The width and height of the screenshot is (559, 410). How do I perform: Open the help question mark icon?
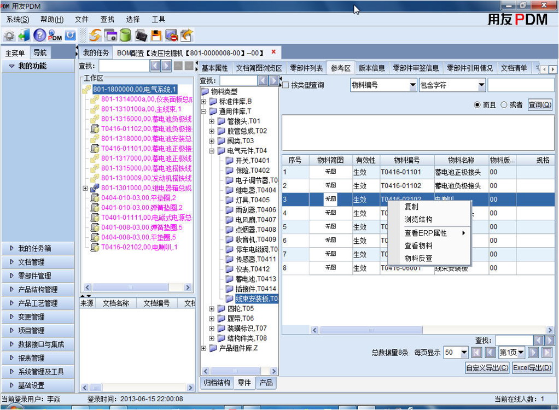pos(39,36)
